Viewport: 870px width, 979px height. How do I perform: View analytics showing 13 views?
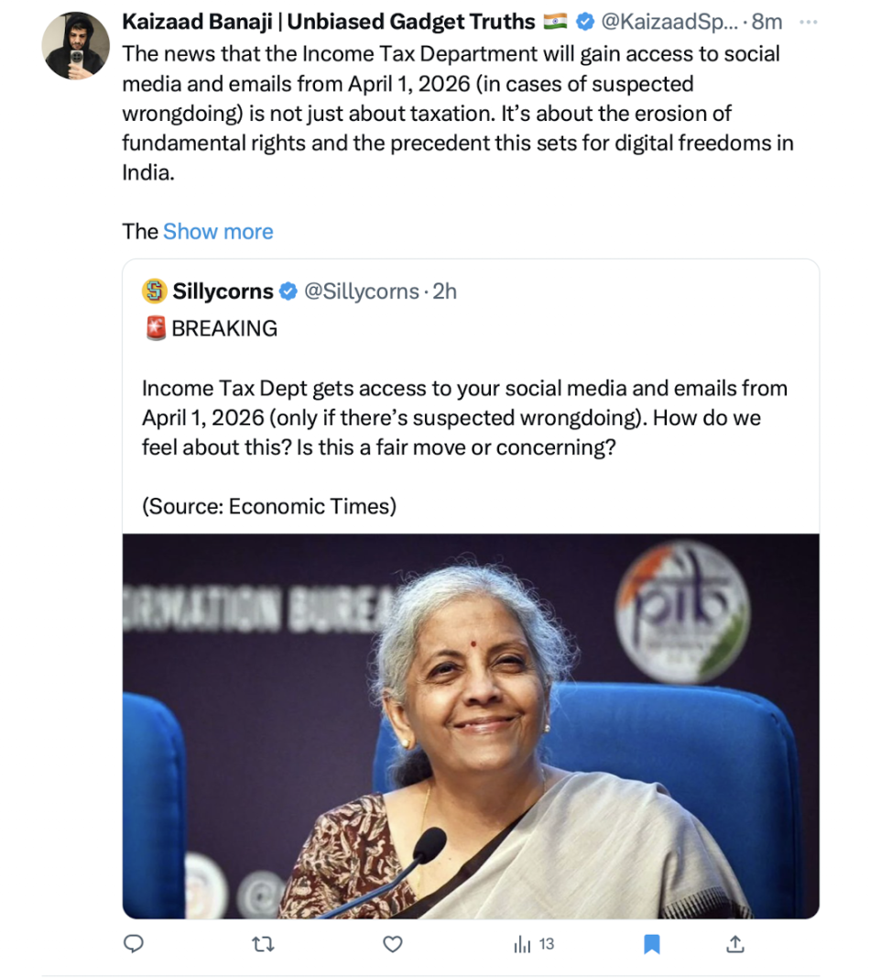click(x=534, y=943)
